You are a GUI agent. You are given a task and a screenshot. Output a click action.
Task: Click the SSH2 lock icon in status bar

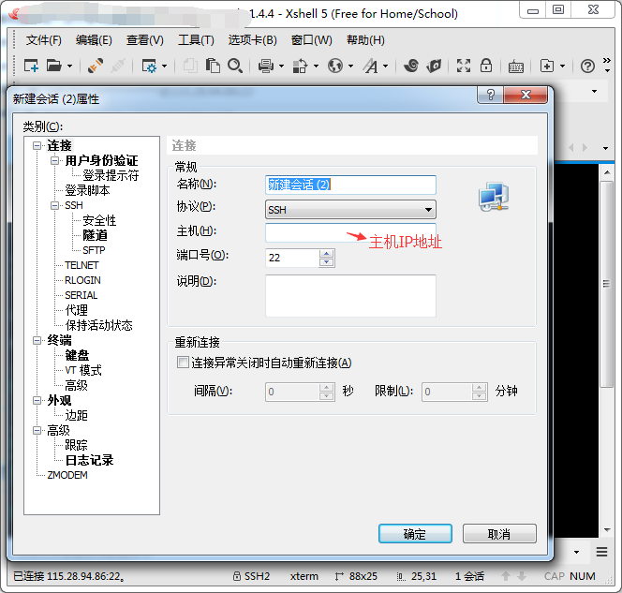coord(236,576)
